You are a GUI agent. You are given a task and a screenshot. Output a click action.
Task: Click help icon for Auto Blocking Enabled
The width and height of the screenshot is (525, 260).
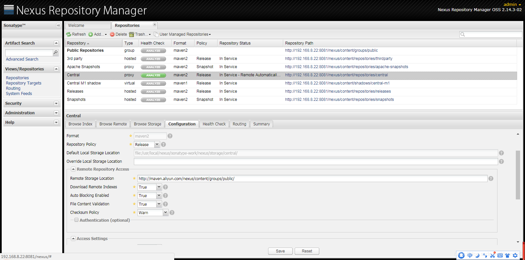coord(165,195)
